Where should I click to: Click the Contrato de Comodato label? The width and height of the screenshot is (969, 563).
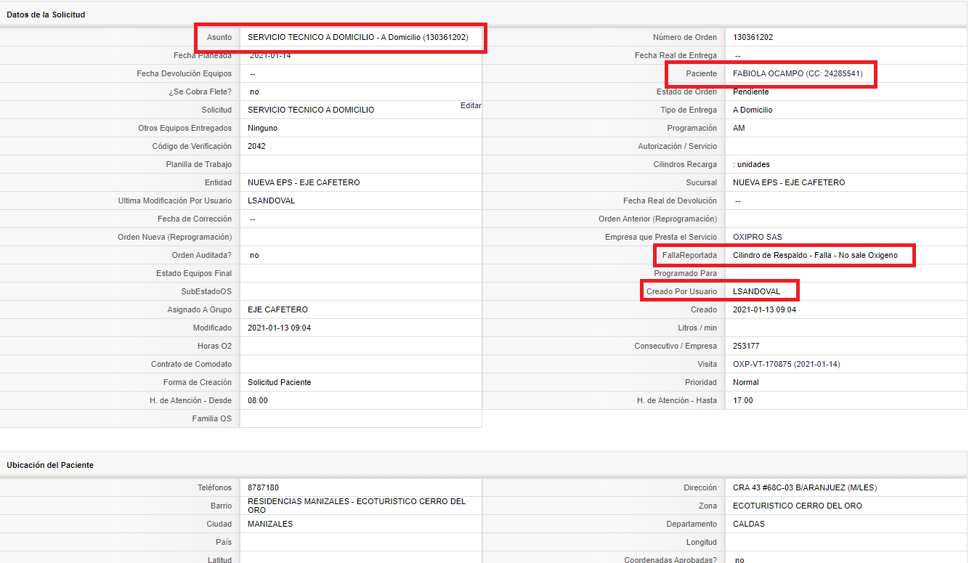[192, 364]
